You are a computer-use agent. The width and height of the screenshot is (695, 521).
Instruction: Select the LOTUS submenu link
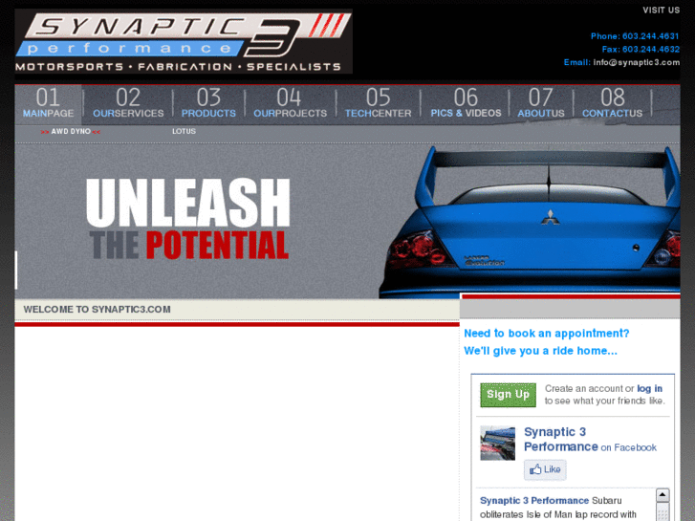click(184, 131)
